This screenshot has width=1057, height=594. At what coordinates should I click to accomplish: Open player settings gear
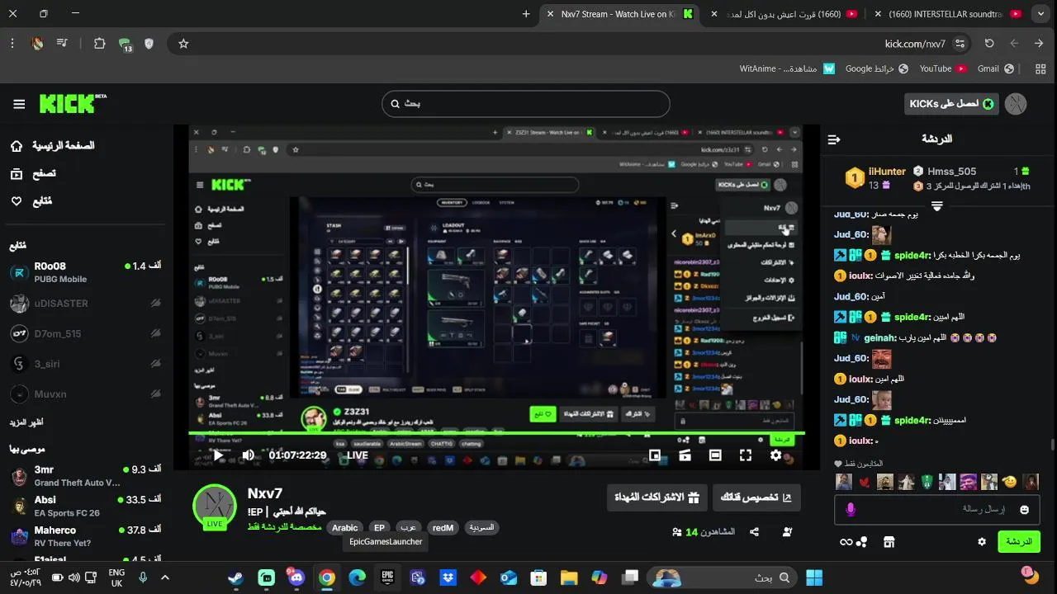pos(776,455)
